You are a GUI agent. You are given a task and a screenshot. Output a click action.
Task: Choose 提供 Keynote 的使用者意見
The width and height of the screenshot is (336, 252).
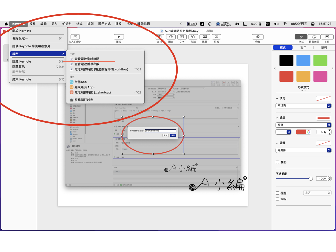click(x=37, y=46)
